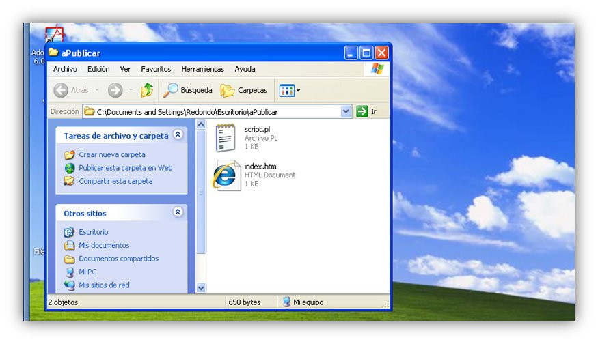Open the Favoritos menu
This screenshot has height=344, width=598.
(x=156, y=70)
